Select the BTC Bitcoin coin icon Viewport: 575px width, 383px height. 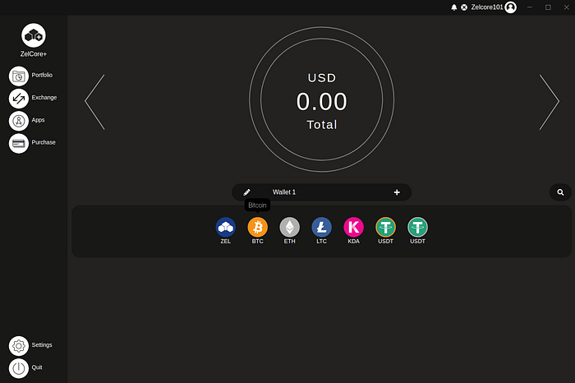(257, 227)
